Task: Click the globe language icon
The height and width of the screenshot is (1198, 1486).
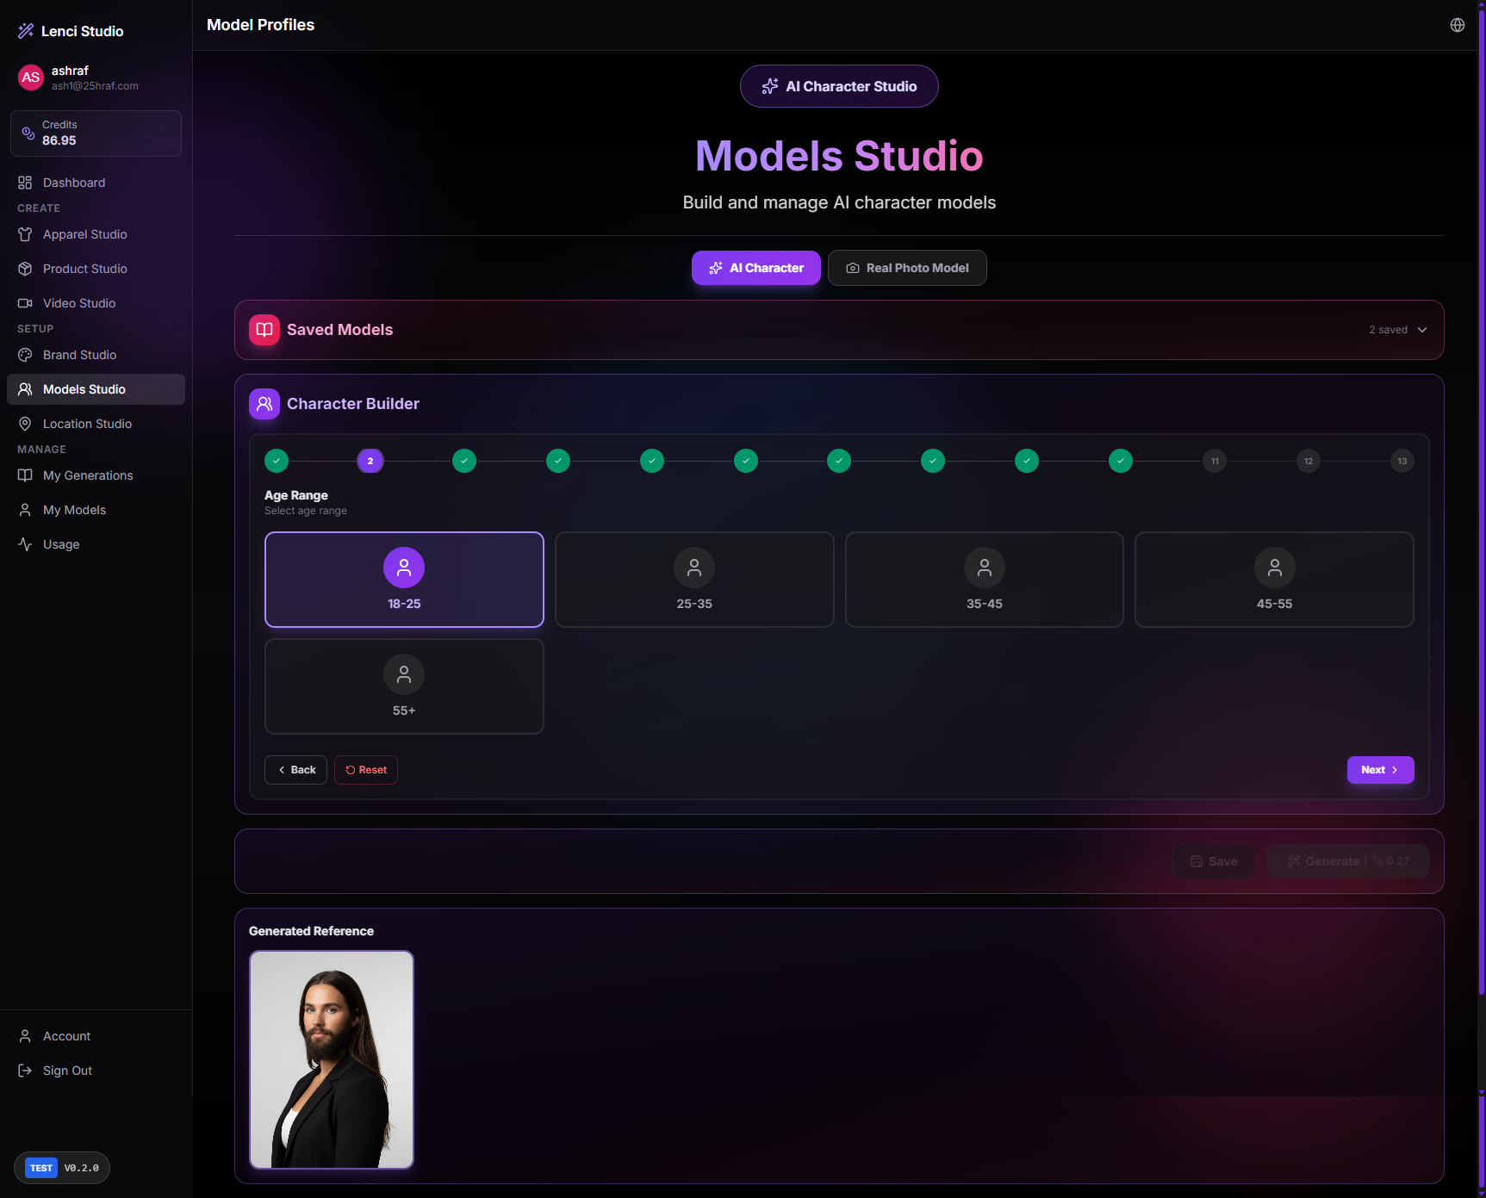Action: click(x=1457, y=25)
